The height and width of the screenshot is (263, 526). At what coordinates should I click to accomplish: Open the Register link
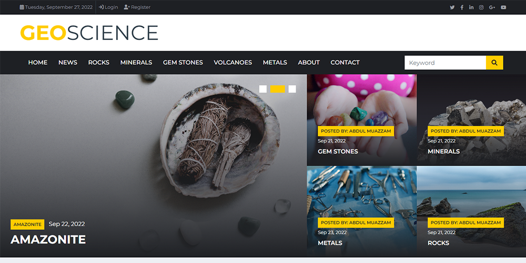point(137,7)
